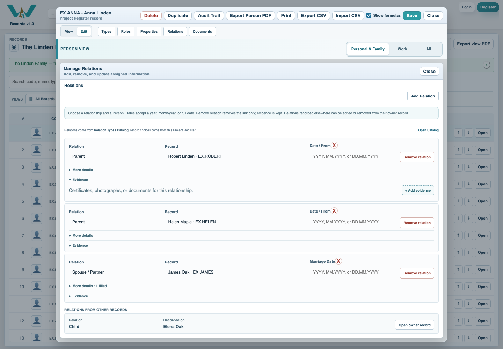Expand More details for Robert Linden
The image size is (503, 349).
[x=81, y=170]
